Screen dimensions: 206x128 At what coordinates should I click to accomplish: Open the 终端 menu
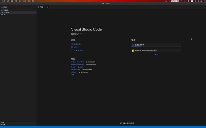(24, 1)
